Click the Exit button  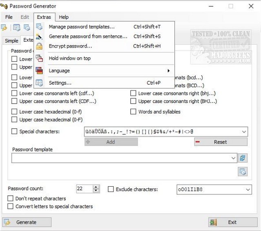click(233, 222)
